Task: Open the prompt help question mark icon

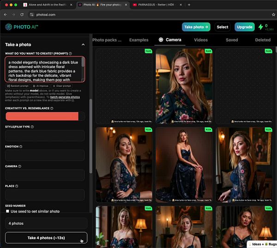Action: (70, 53)
